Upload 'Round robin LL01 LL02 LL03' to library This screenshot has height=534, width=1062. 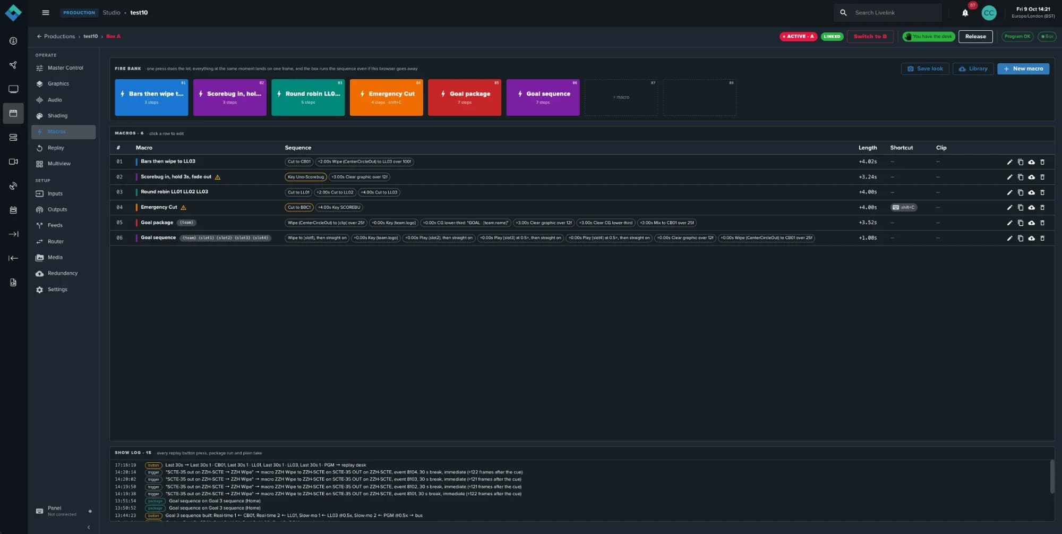1031,192
